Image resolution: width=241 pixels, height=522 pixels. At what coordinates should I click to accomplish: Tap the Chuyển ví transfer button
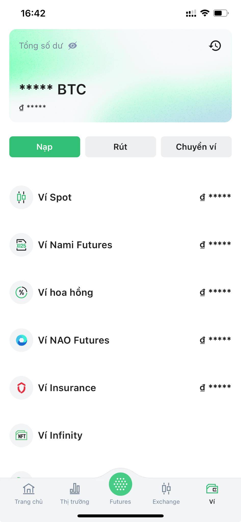tap(196, 147)
